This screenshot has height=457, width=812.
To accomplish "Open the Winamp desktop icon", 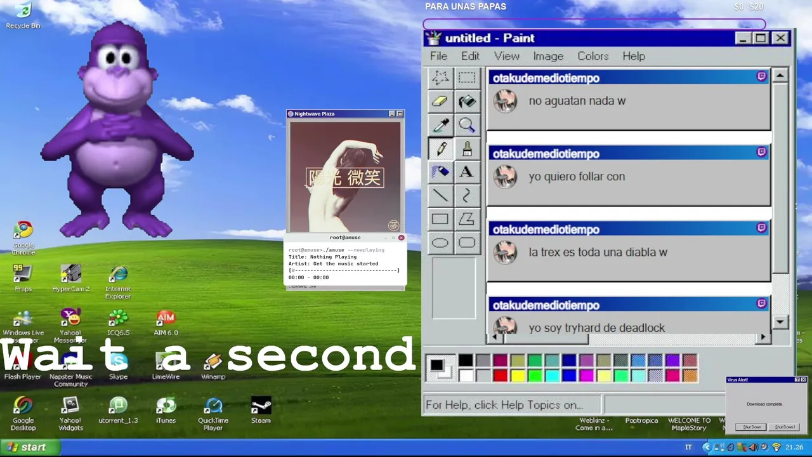I will pyautogui.click(x=213, y=366).
